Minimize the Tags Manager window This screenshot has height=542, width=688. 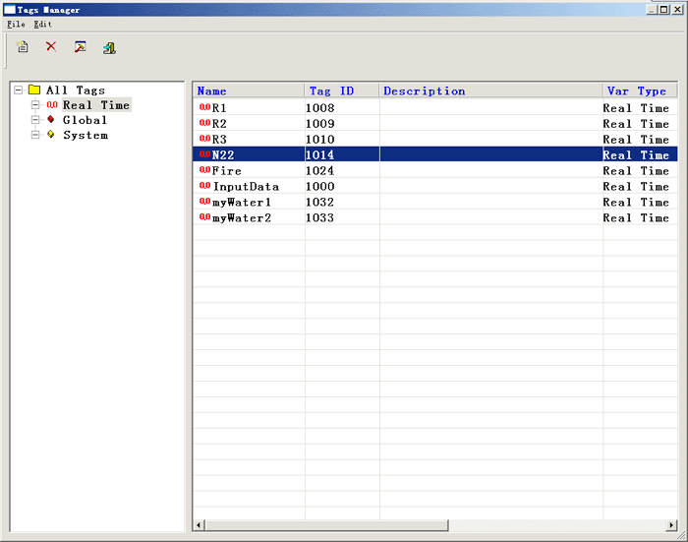pyautogui.click(x=653, y=9)
